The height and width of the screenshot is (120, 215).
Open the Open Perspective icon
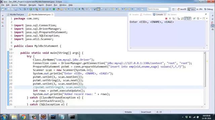click(173, 9)
